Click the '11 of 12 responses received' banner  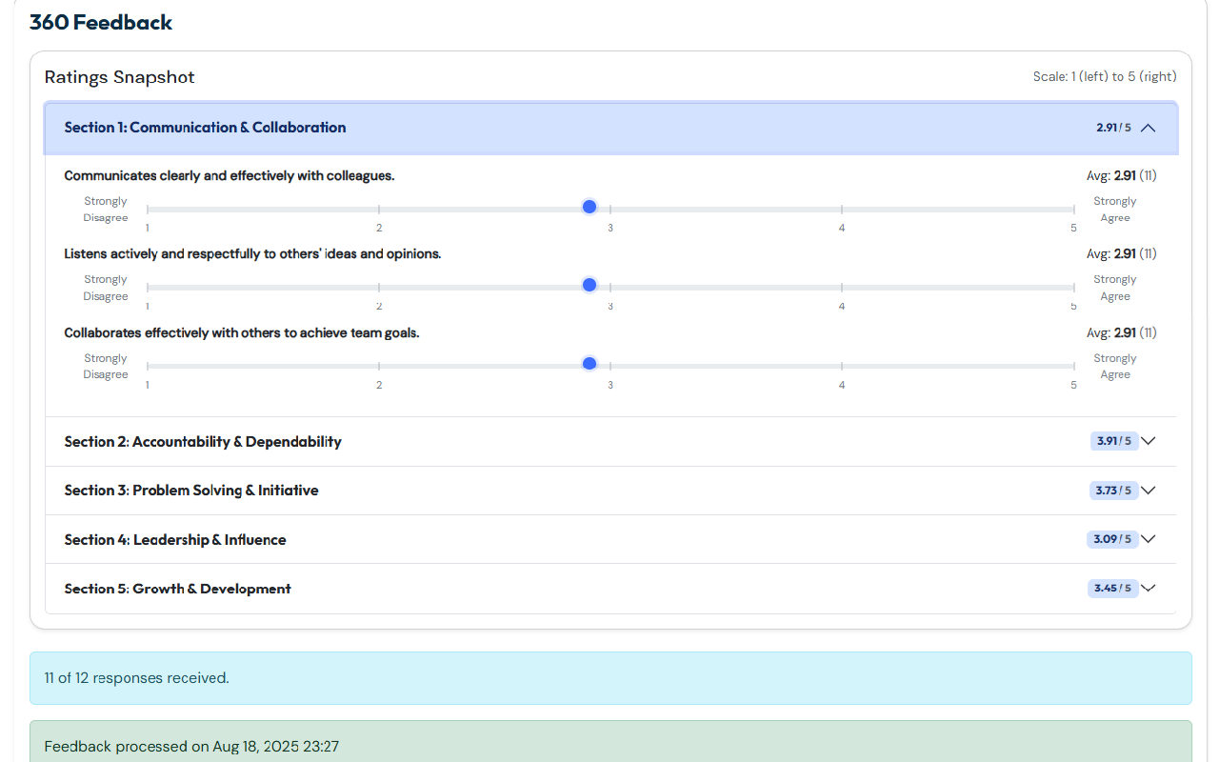tap(610, 678)
